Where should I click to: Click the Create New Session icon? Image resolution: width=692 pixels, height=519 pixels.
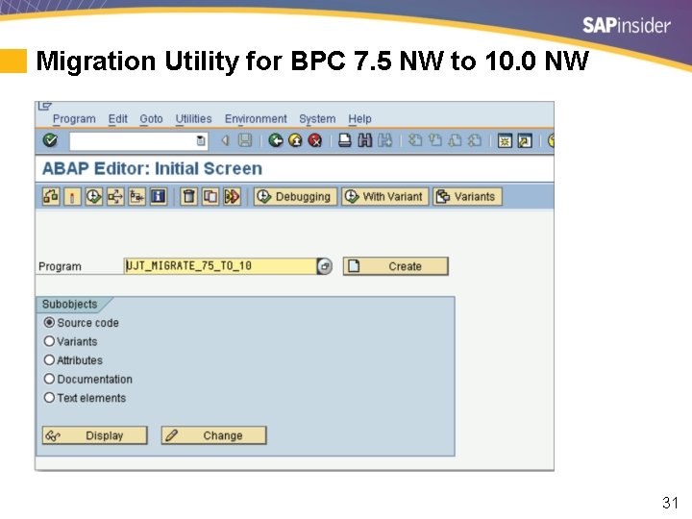(505, 140)
